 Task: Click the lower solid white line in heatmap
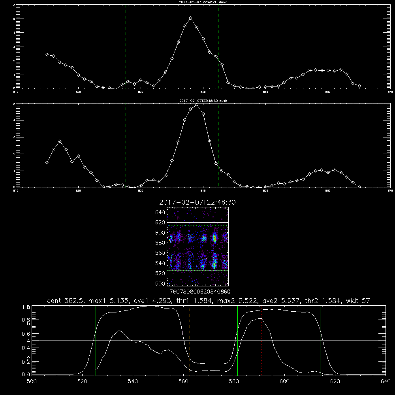pos(198,271)
